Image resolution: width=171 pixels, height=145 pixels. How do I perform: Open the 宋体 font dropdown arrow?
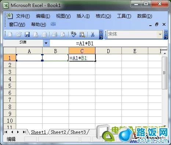point(160,34)
